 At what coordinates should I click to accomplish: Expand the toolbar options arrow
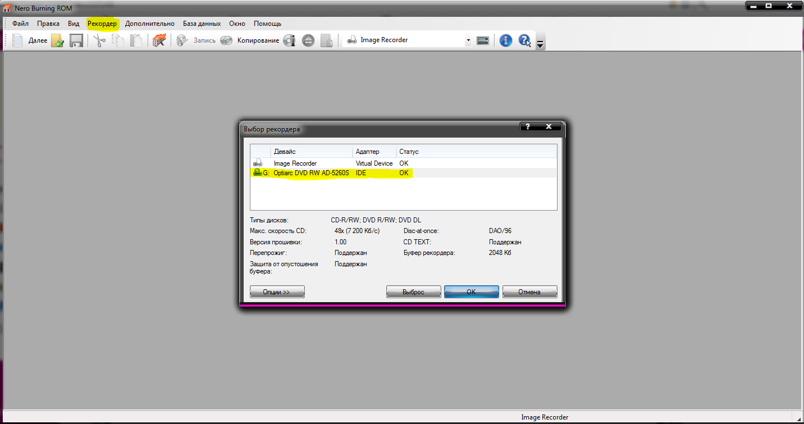point(540,44)
